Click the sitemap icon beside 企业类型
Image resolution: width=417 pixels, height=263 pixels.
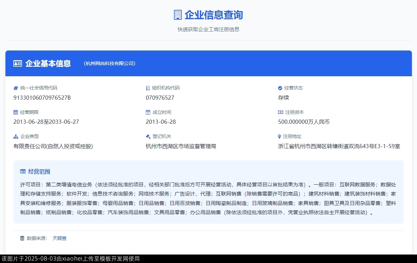[16, 137]
